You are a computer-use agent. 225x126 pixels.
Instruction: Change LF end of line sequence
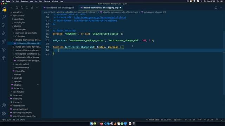click(194, 120)
